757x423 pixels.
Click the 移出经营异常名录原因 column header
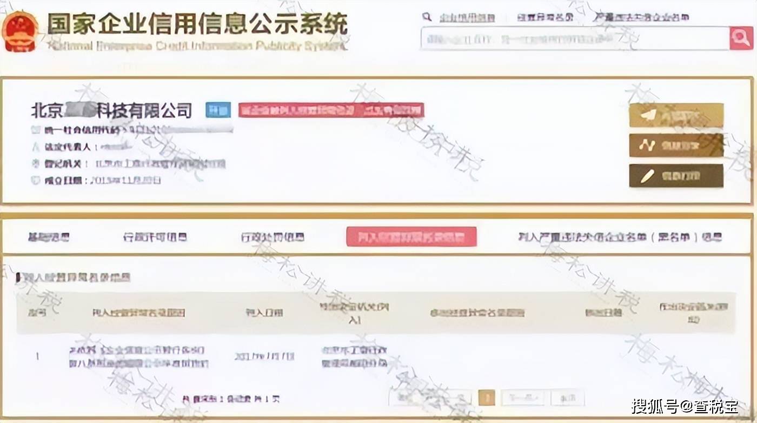click(477, 313)
